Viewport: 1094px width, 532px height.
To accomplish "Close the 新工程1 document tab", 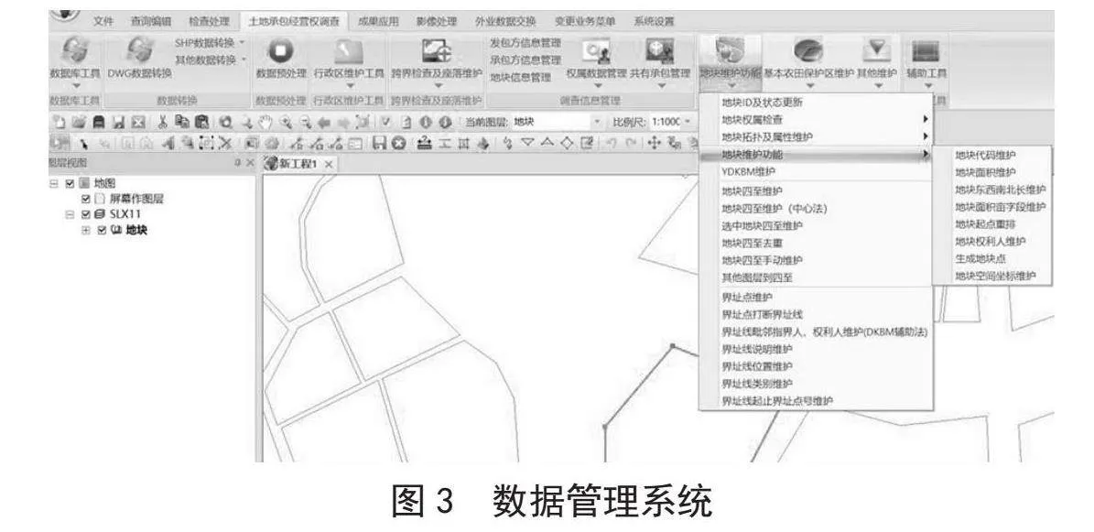I will pyautogui.click(x=329, y=164).
